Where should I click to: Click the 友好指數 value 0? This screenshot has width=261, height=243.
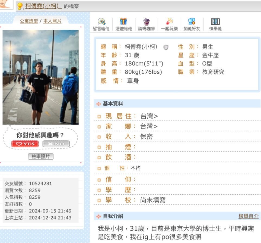(30, 204)
